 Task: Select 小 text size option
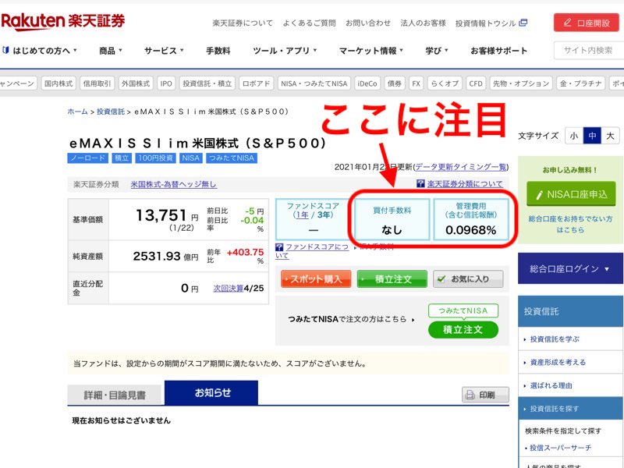(x=574, y=136)
